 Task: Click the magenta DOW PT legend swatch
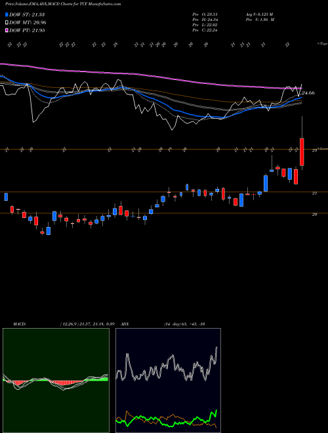click(x=7, y=31)
